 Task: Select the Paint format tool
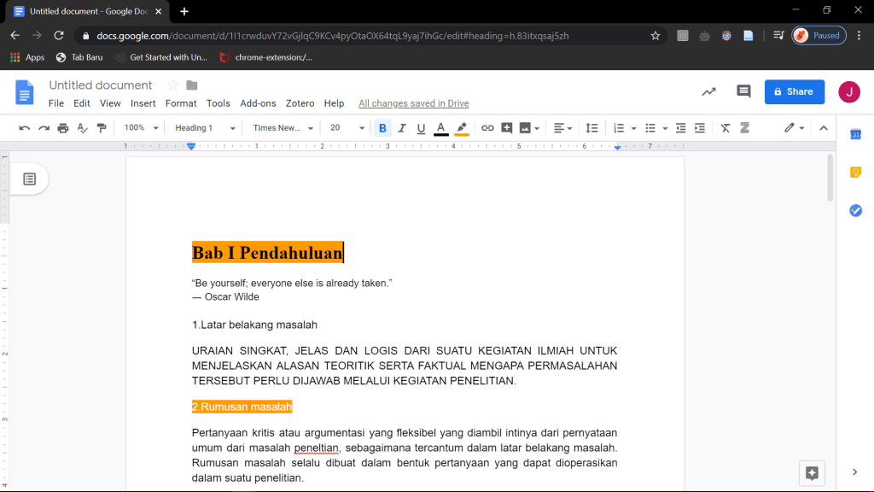(x=102, y=128)
